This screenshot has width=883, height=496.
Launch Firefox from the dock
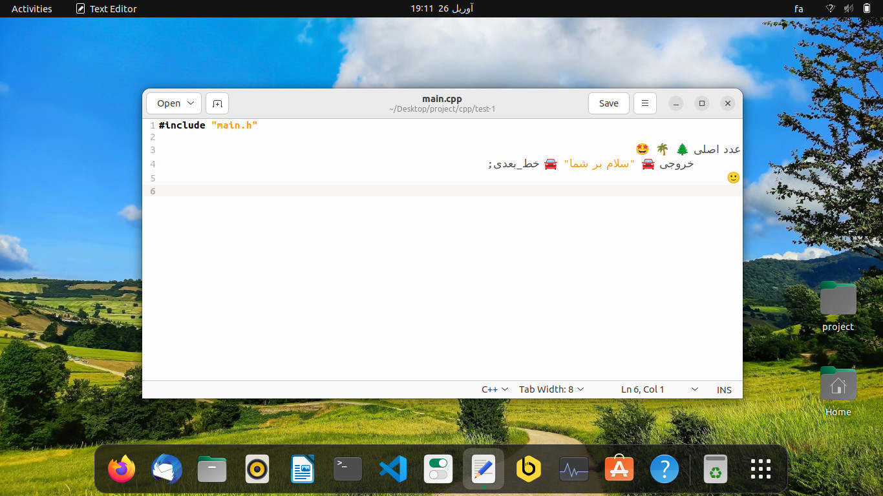(122, 469)
